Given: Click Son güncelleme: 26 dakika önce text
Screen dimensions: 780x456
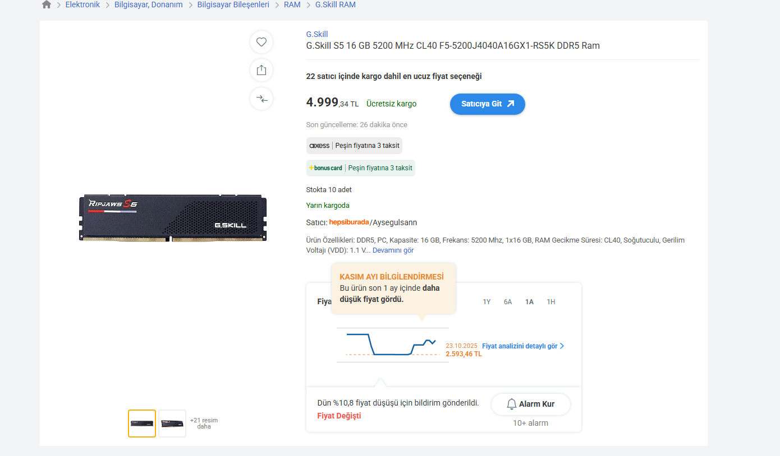Looking at the screenshot, I should pyautogui.click(x=356, y=125).
